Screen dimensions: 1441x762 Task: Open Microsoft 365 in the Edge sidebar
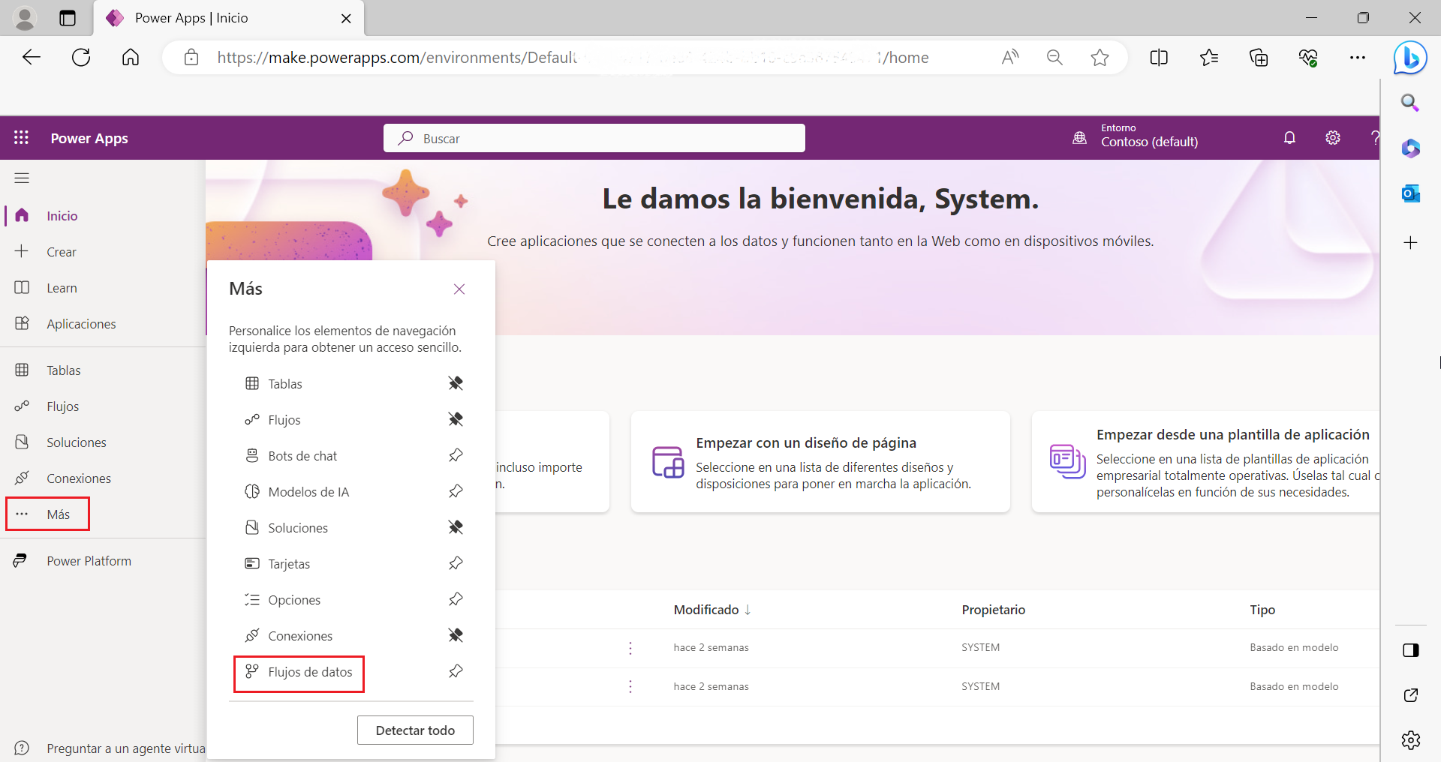(x=1411, y=148)
